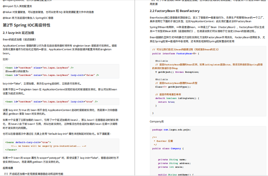Image resolution: width=268 pixels, height=176 pixels.
Task: Click the code line "private String address;"
Action: 174,163
